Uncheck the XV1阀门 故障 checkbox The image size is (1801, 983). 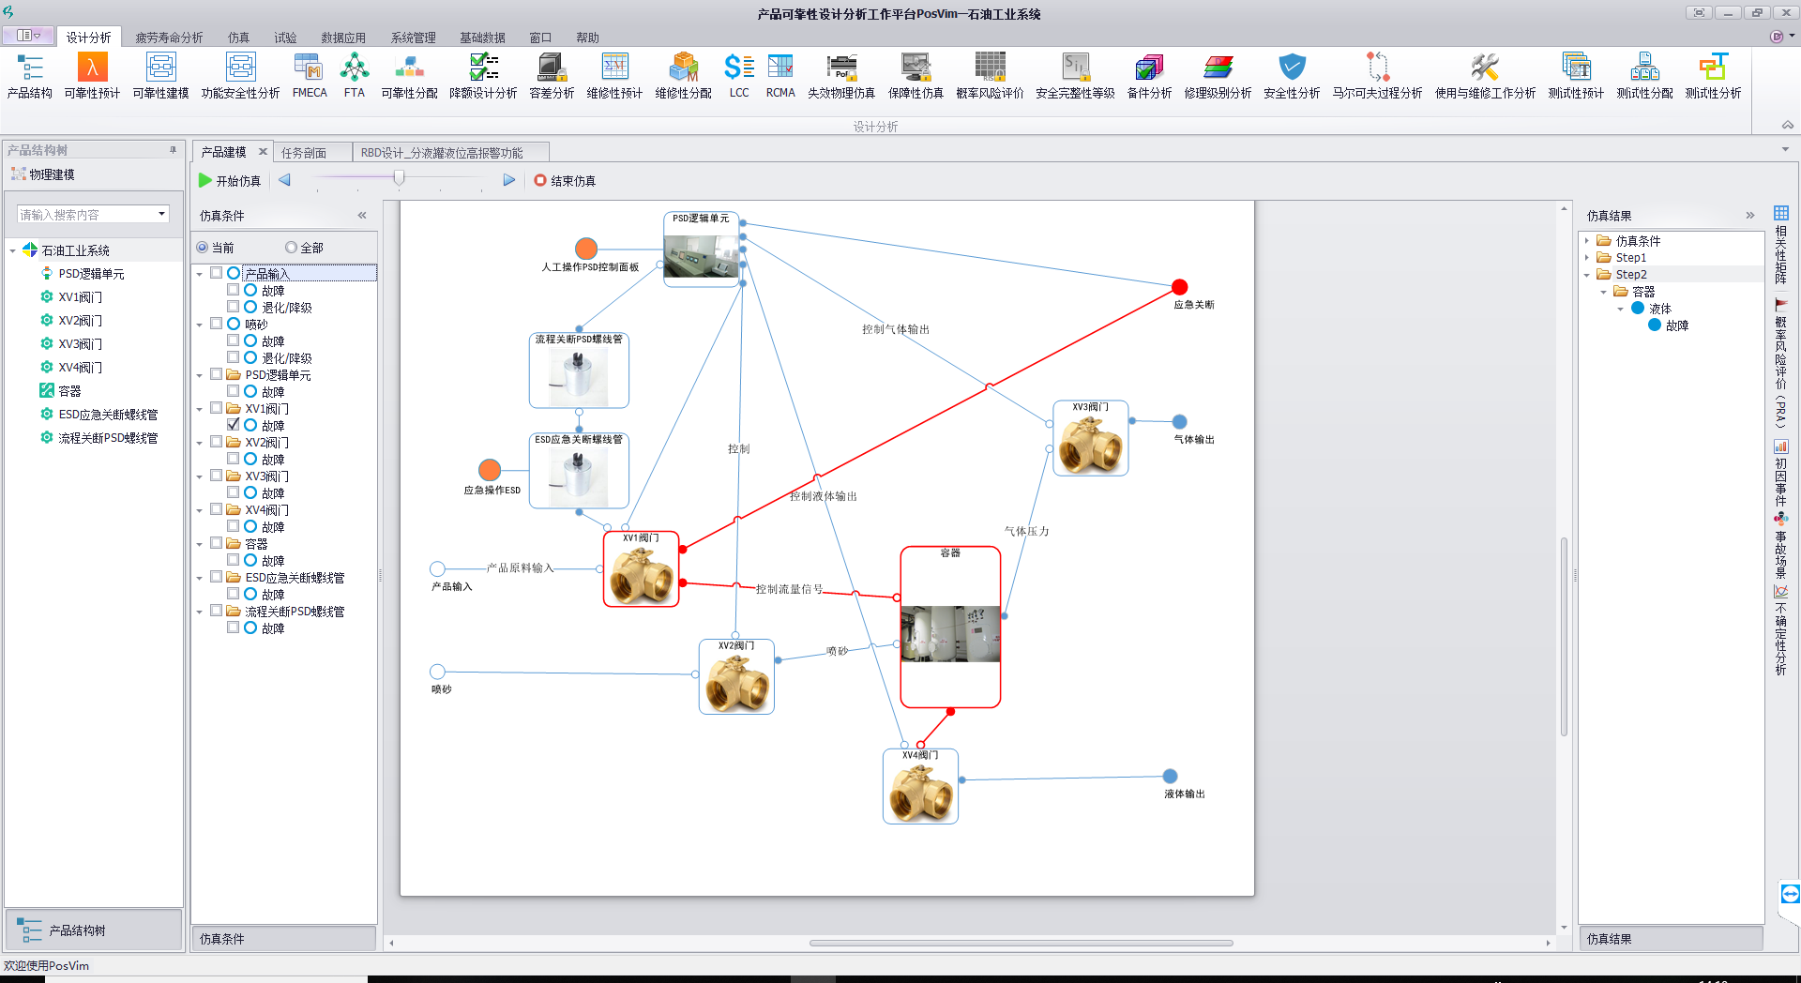click(233, 425)
